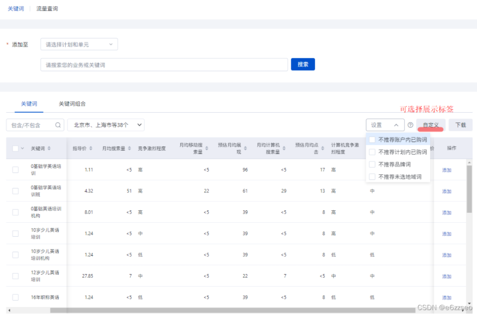The width and height of the screenshot is (477, 316).
Task: Click the help question mark icon
Action: pyautogui.click(x=410, y=125)
